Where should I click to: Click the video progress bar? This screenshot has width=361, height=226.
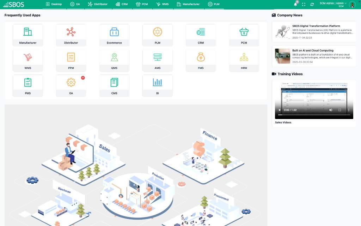(314, 115)
